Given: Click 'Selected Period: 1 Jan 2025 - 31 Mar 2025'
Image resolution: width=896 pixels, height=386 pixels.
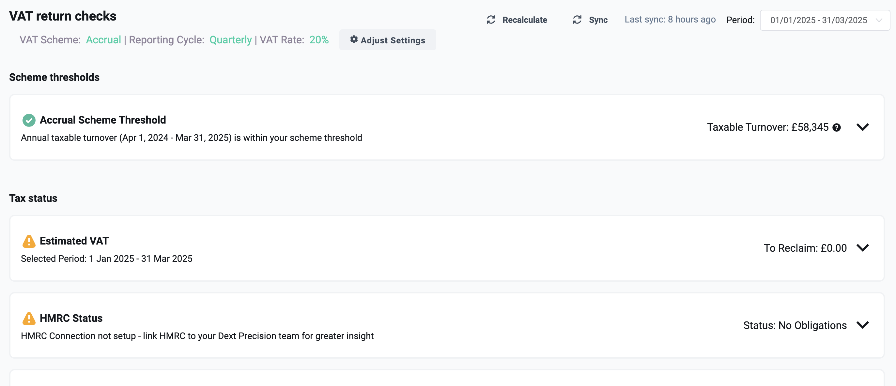Looking at the screenshot, I should (x=106, y=259).
